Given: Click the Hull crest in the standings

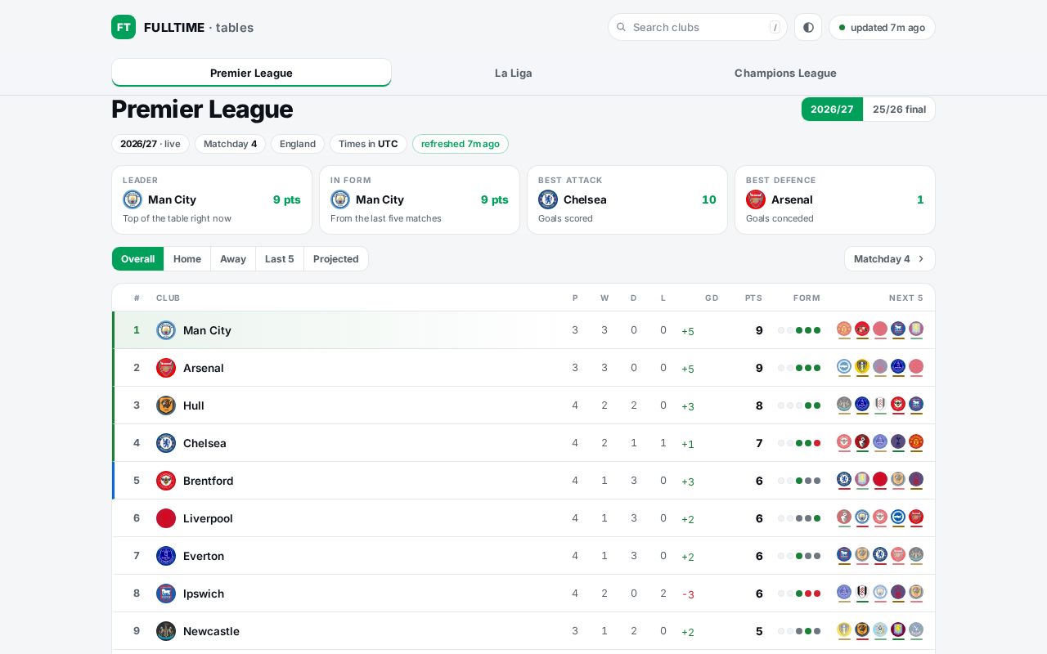Looking at the screenshot, I should click(x=166, y=405).
